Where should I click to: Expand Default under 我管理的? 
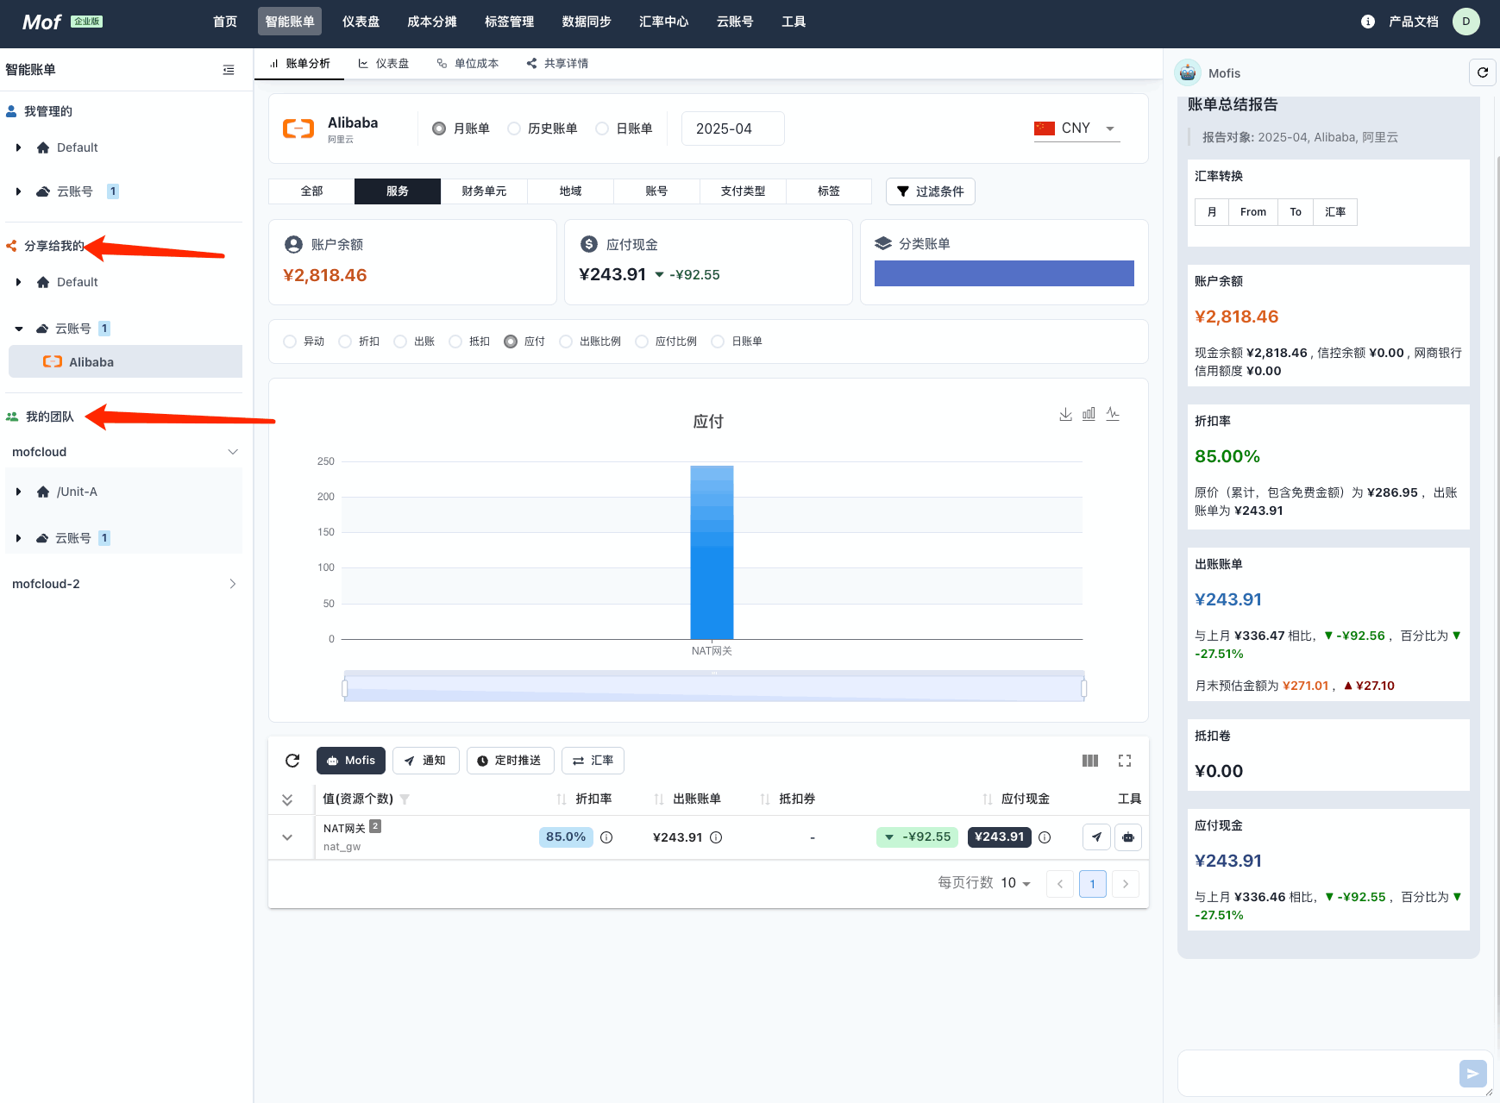18,147
